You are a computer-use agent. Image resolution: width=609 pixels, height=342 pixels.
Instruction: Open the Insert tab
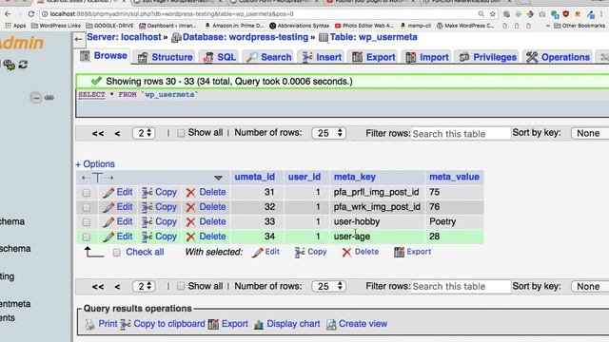tap(322, 57)
